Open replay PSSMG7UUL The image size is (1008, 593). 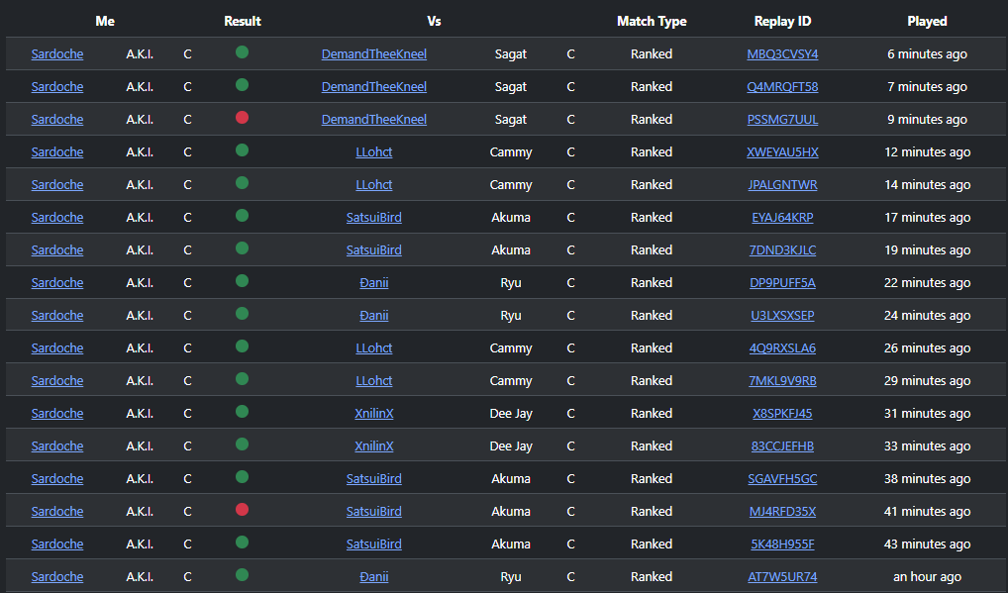click(x=782, y=120)
